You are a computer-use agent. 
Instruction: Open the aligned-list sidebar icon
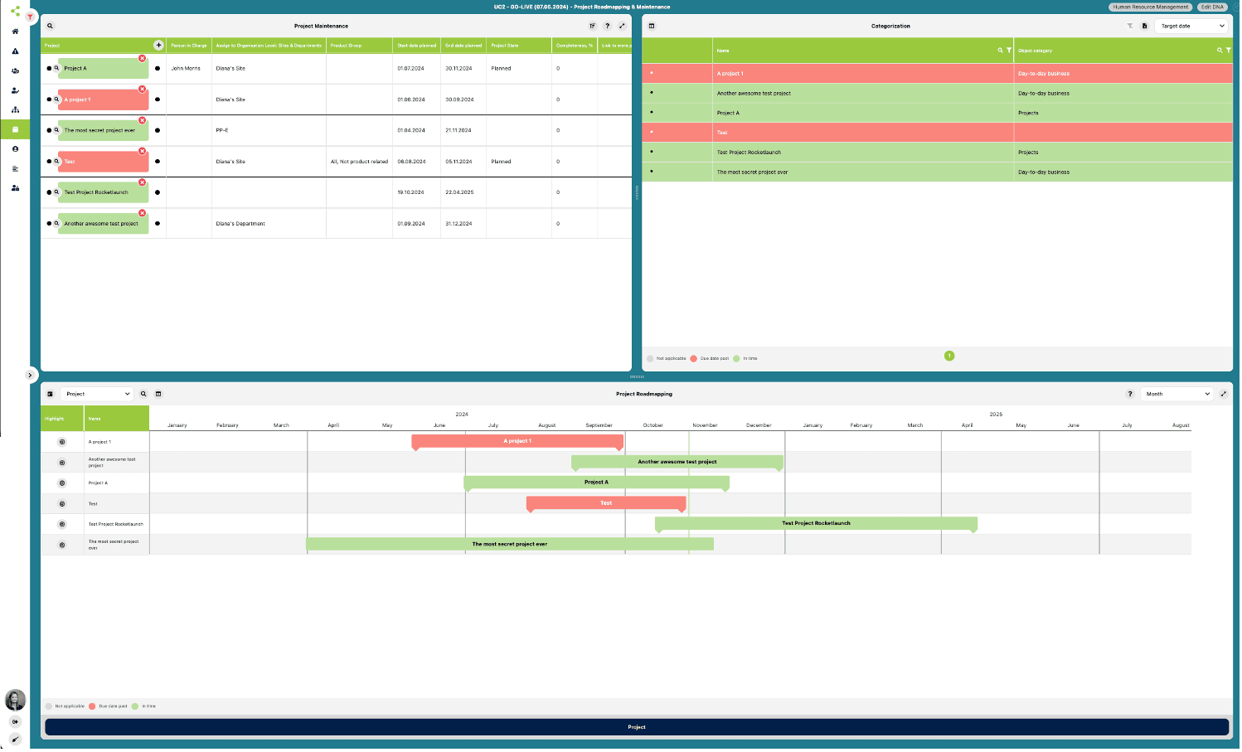[15, 169]
